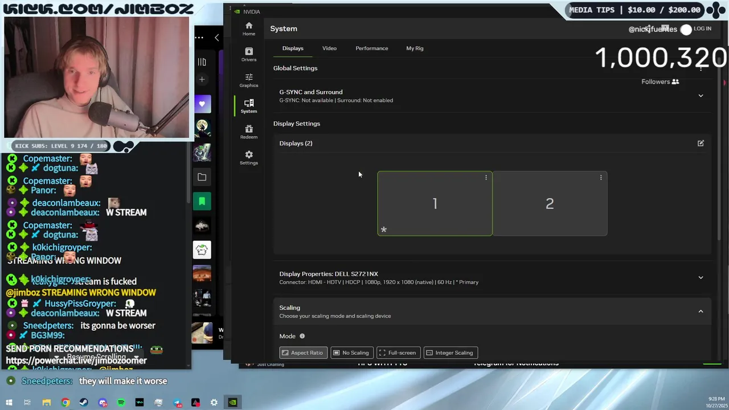The width and height of the screenshot is (729, 410).
Task: Open Task View on taskbar
Action: click(27, 403)
